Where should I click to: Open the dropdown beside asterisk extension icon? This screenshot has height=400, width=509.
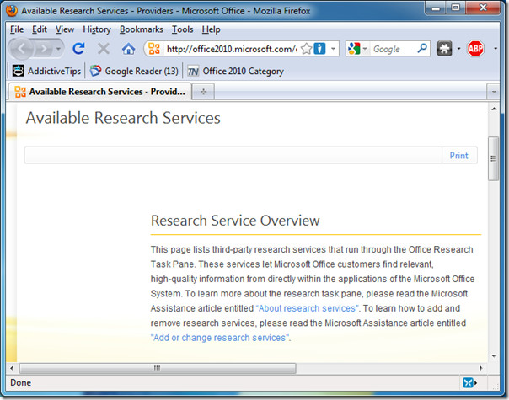[458, 49]
